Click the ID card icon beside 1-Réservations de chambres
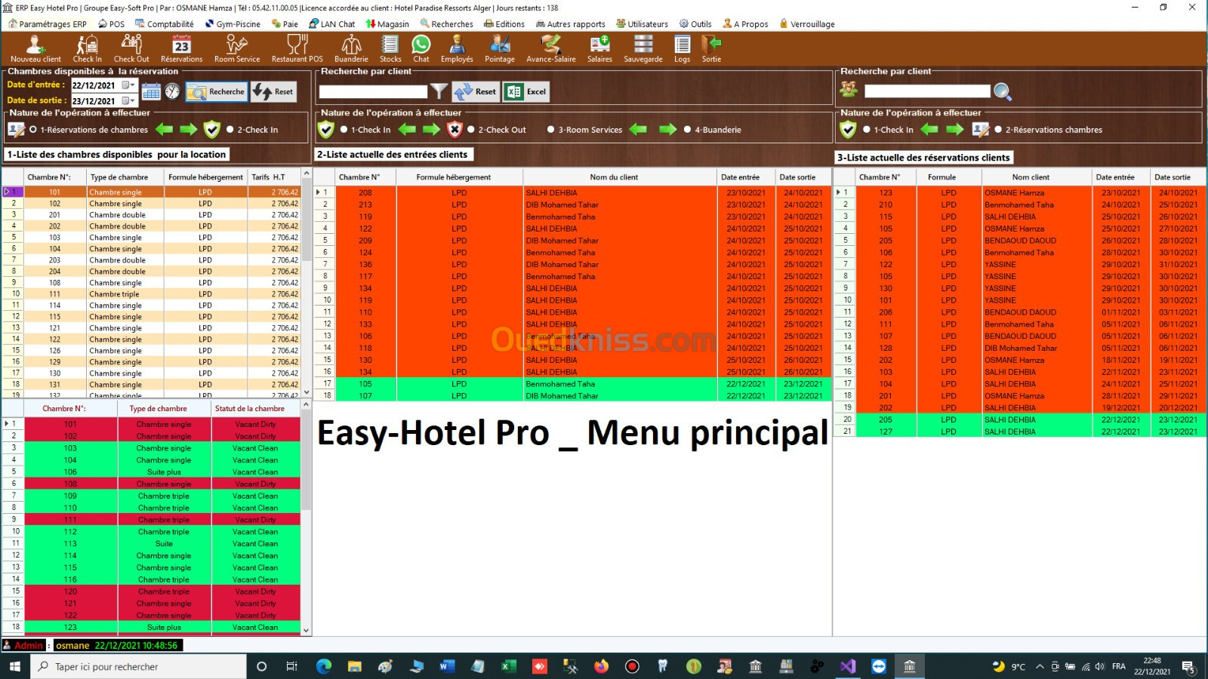Screen dimensions: 1208x679 [x=16, y=130]
